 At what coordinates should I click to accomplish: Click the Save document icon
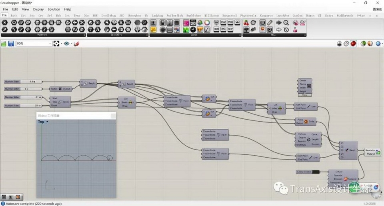click(11, 44)
